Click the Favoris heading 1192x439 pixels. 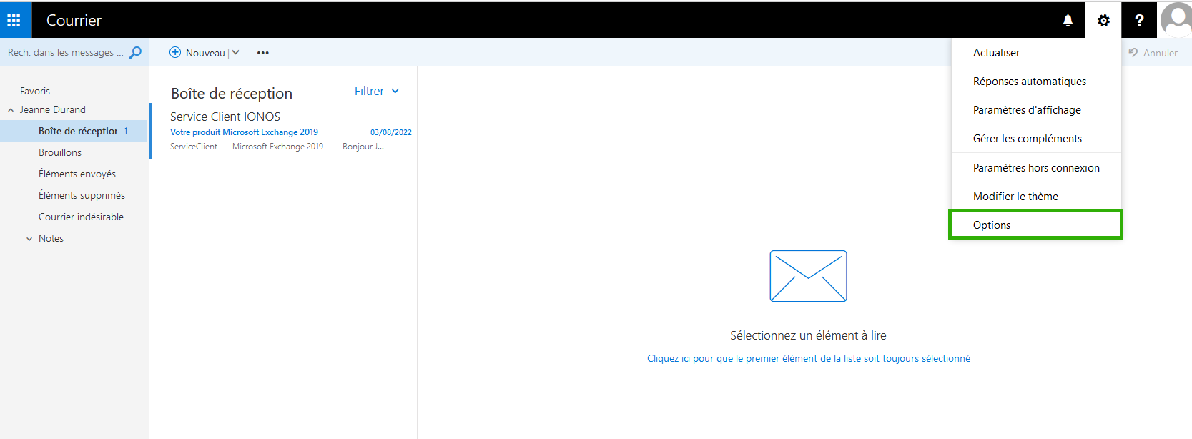point(35,91)
